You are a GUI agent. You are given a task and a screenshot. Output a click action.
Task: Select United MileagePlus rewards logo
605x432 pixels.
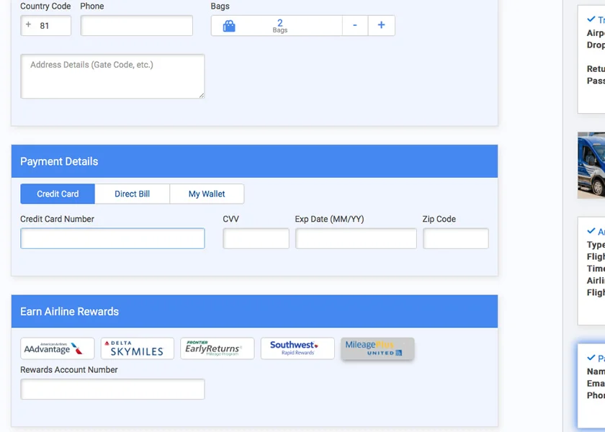(377, 348)
